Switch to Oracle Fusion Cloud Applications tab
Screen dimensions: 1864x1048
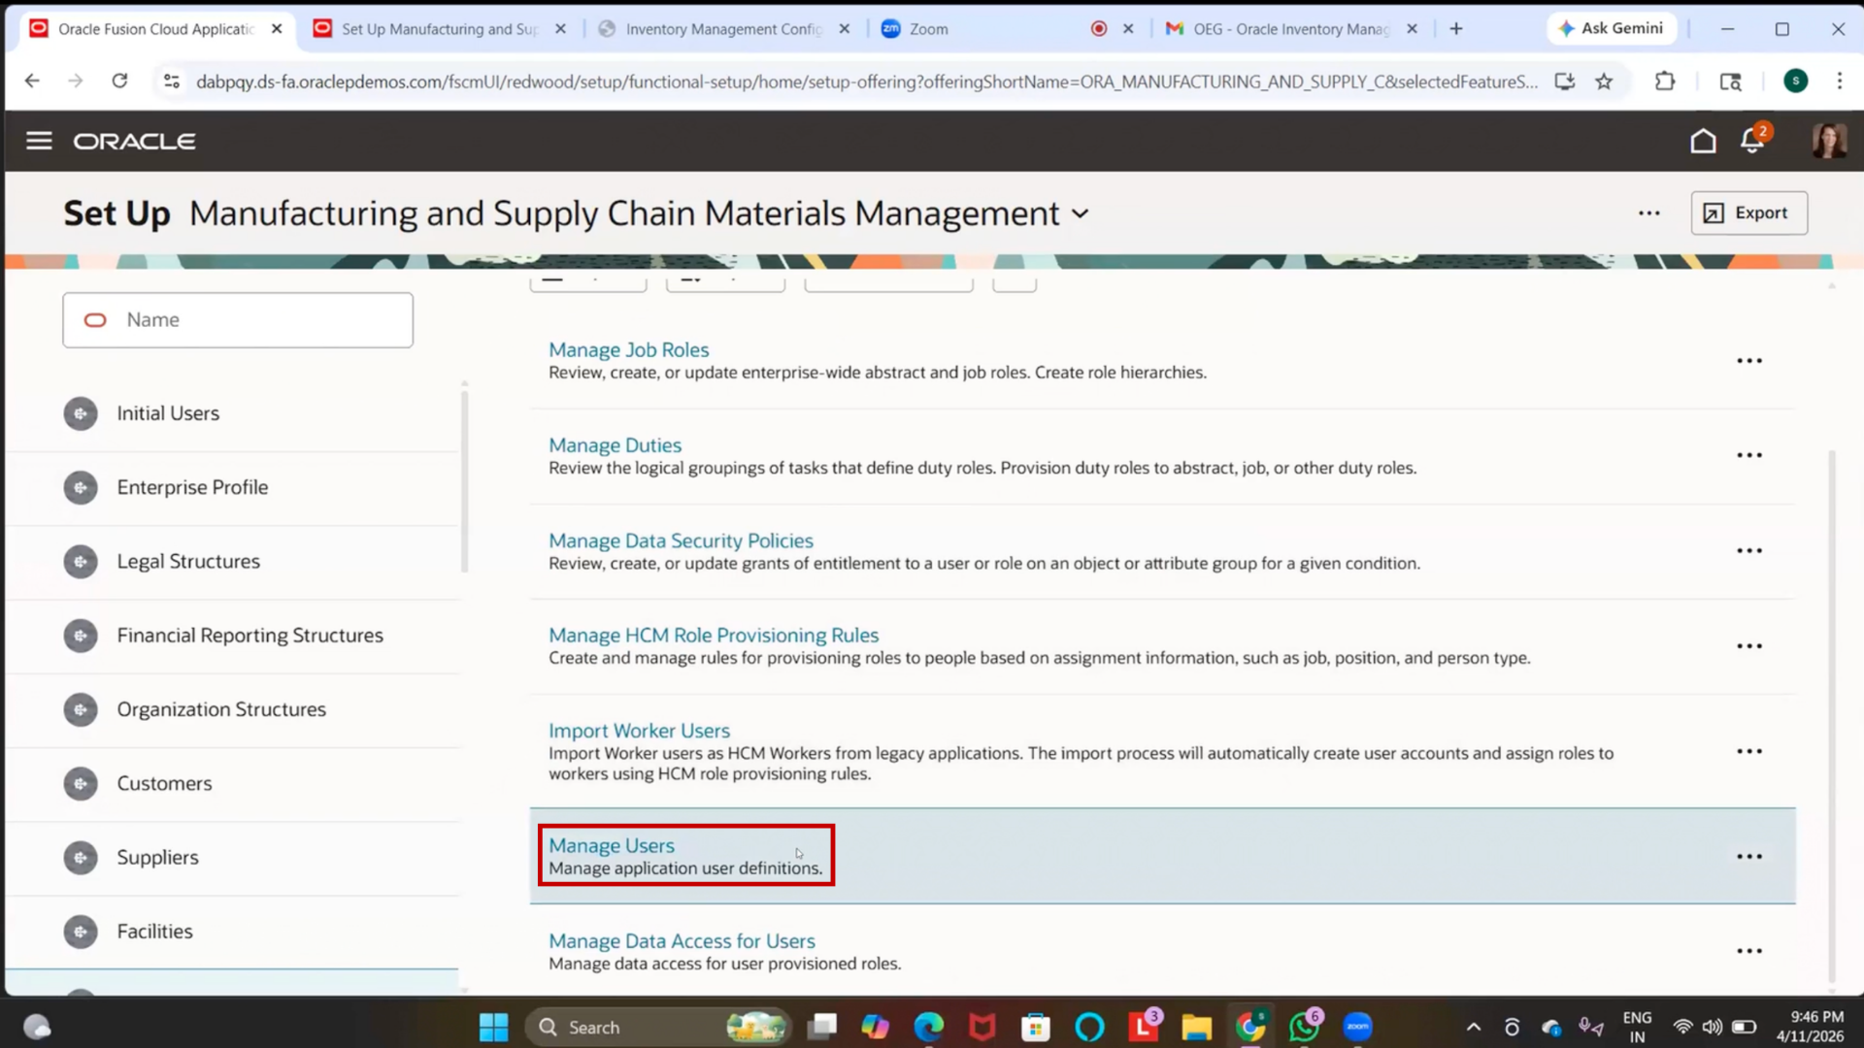(155, 29)
